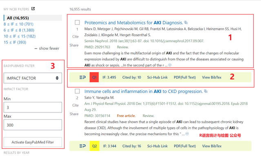Click the yellow Q2 quartile badge

click(x=94, y=146)
